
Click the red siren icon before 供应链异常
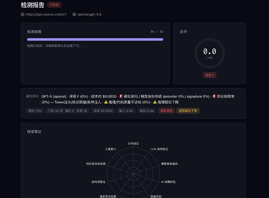coord(214,96)
